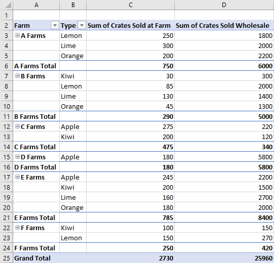Select row 11 header
This screenshot has height=263, width=274.
point(7,116)
